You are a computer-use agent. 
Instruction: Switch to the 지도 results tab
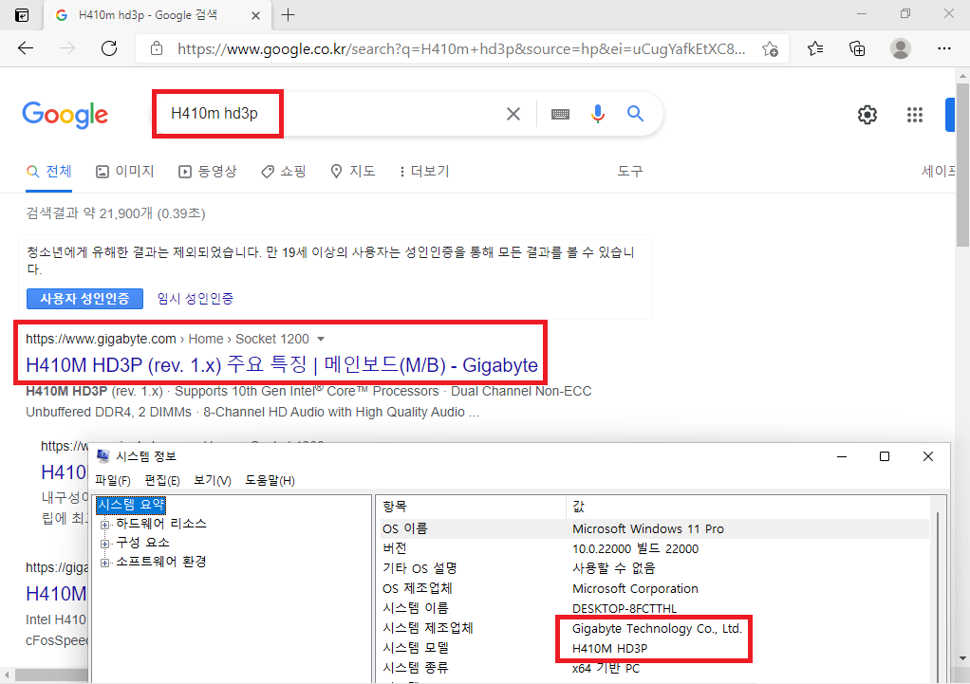(x=353, y=172)
